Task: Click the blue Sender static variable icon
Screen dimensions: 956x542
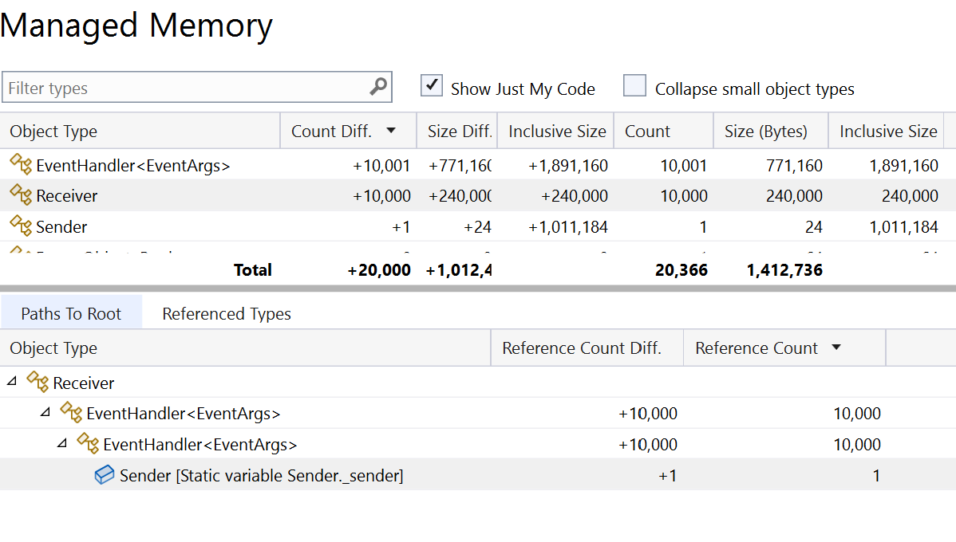Action: coord(104,475)
